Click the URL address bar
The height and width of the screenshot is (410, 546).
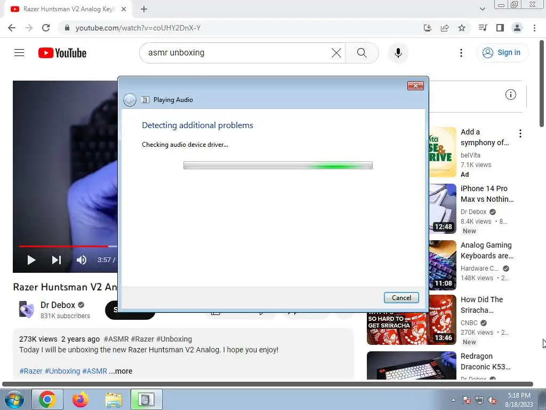(244, 28)
